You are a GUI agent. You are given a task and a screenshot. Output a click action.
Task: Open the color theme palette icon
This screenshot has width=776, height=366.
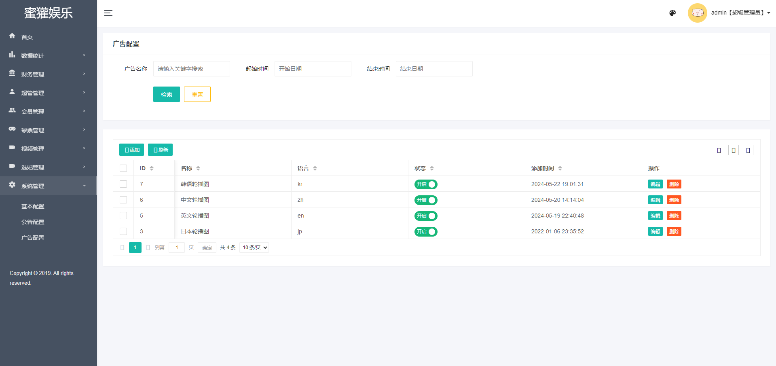672,13
